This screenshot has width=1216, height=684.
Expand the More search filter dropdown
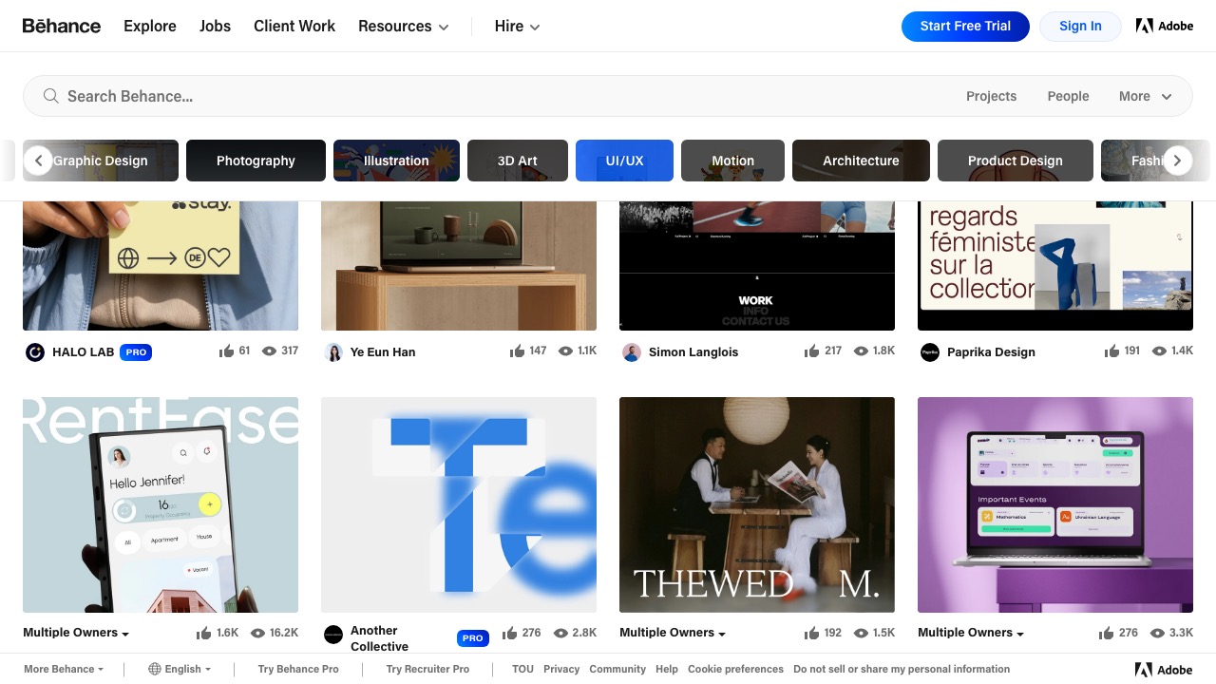(x=1145, y=96)
